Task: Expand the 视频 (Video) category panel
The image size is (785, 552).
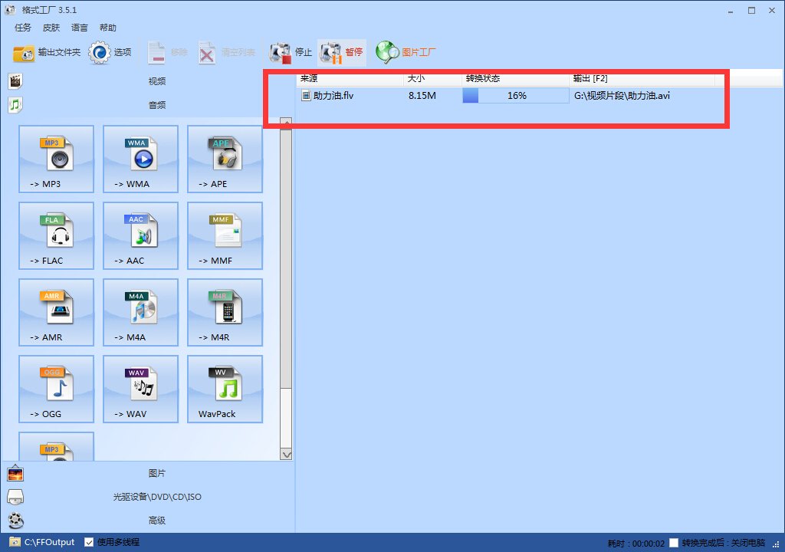Action: pyautogui.click(x=156, y=81)
